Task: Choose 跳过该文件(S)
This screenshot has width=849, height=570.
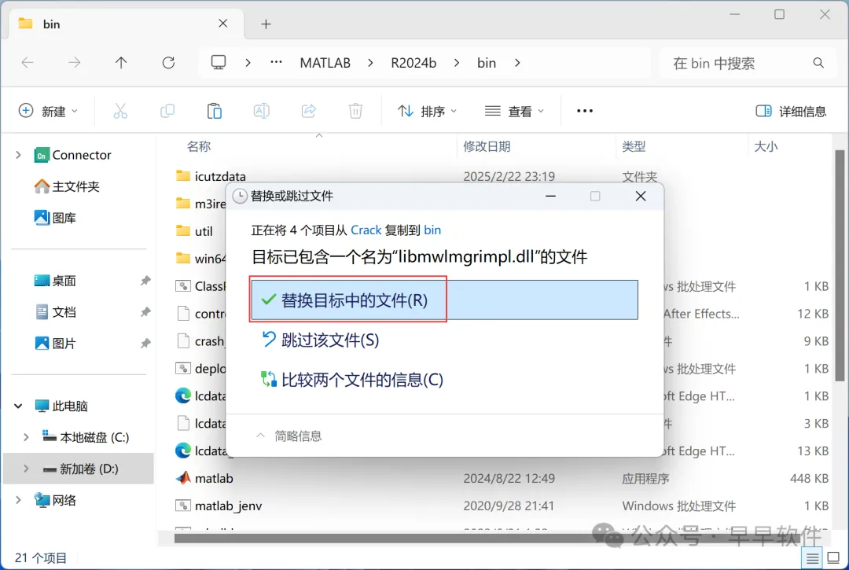Action: 321,340
